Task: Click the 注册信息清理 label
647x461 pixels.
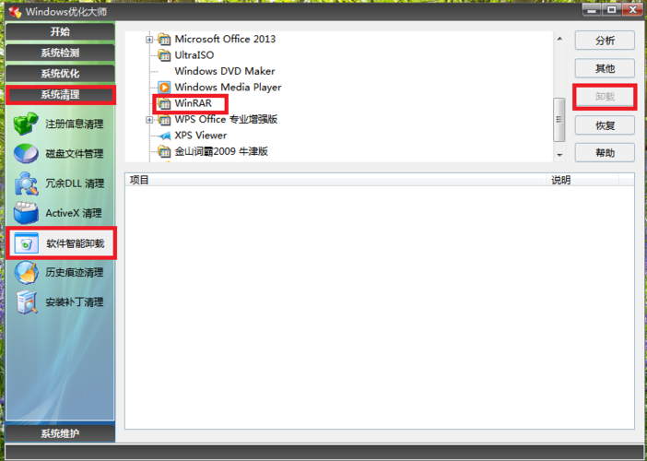Action: click(x=75, y=124)
